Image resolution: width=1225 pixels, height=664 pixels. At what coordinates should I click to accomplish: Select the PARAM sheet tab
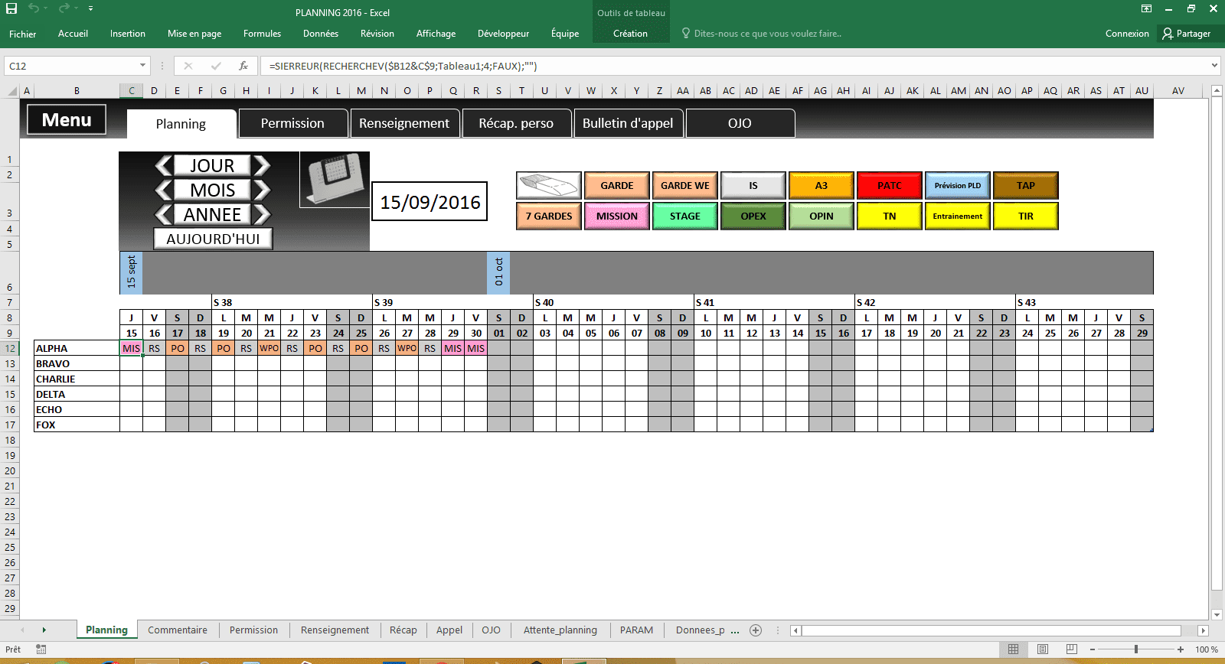coord(637,630)
